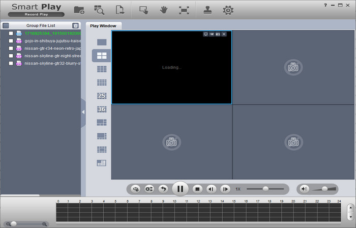The image size is (356, 228).
Task: Select the hand pan tool
Action: tap(164, 10)
